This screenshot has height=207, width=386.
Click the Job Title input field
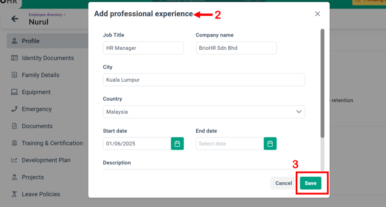(x=143, y=48)
